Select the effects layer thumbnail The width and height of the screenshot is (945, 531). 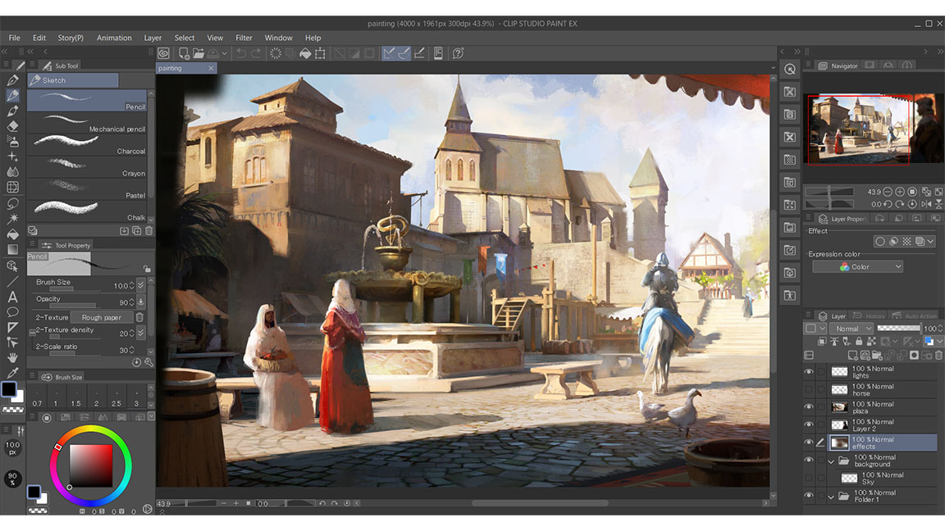(839, 442)
